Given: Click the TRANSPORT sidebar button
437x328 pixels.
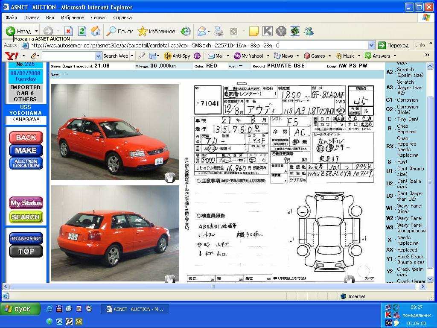Looking at the screenshot, I should click(26, 239).
